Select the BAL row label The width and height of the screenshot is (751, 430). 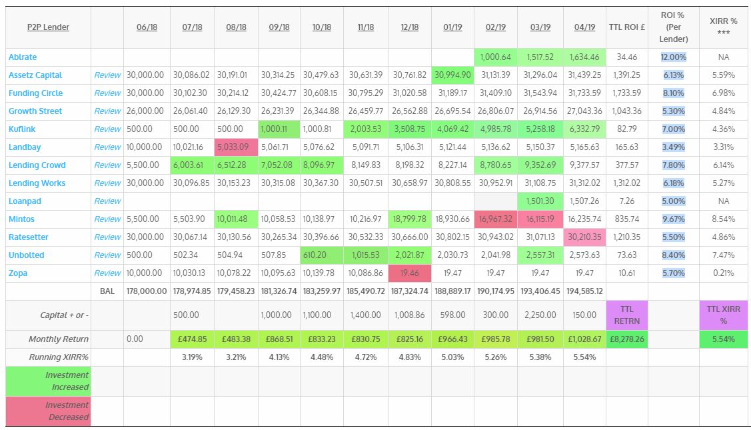pos(107,291)
